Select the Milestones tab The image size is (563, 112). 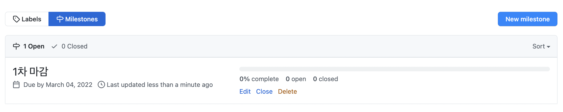pos(77,19)
